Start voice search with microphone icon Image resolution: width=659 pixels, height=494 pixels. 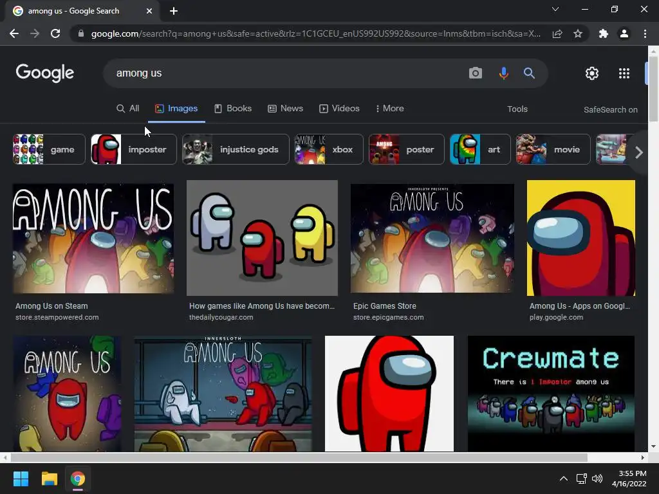pyautogui.click(x=503, y=73)
